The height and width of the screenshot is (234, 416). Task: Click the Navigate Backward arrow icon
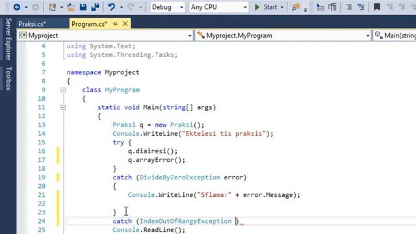pyautogui.click(x=17, y=7)
